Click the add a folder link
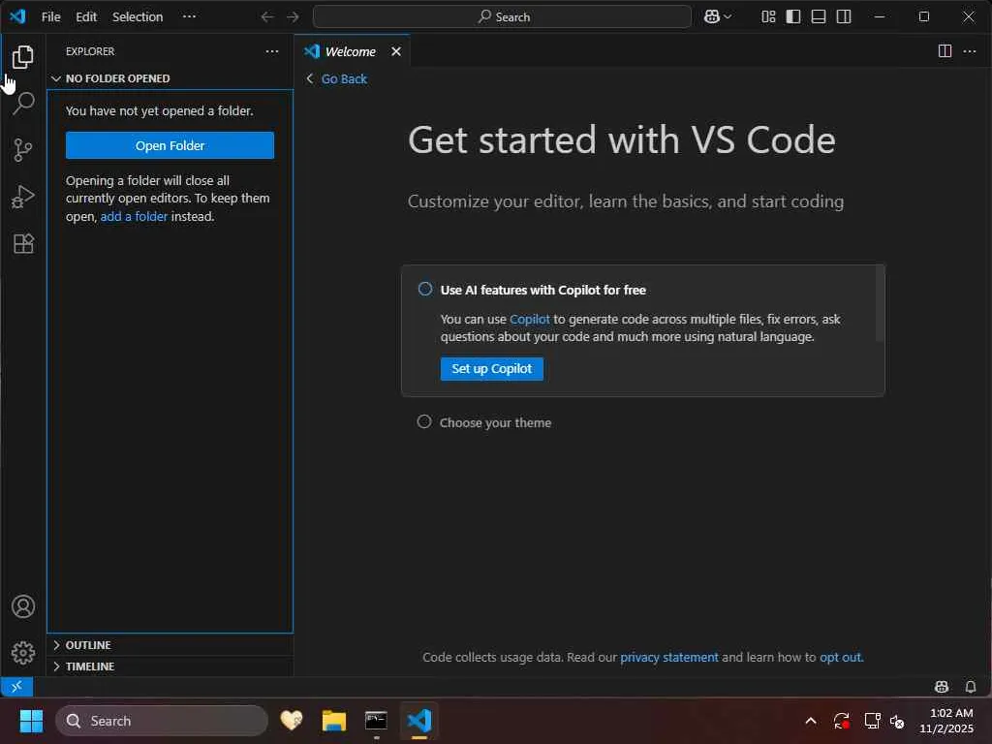The image size is (992, 744). pos(134,216)
